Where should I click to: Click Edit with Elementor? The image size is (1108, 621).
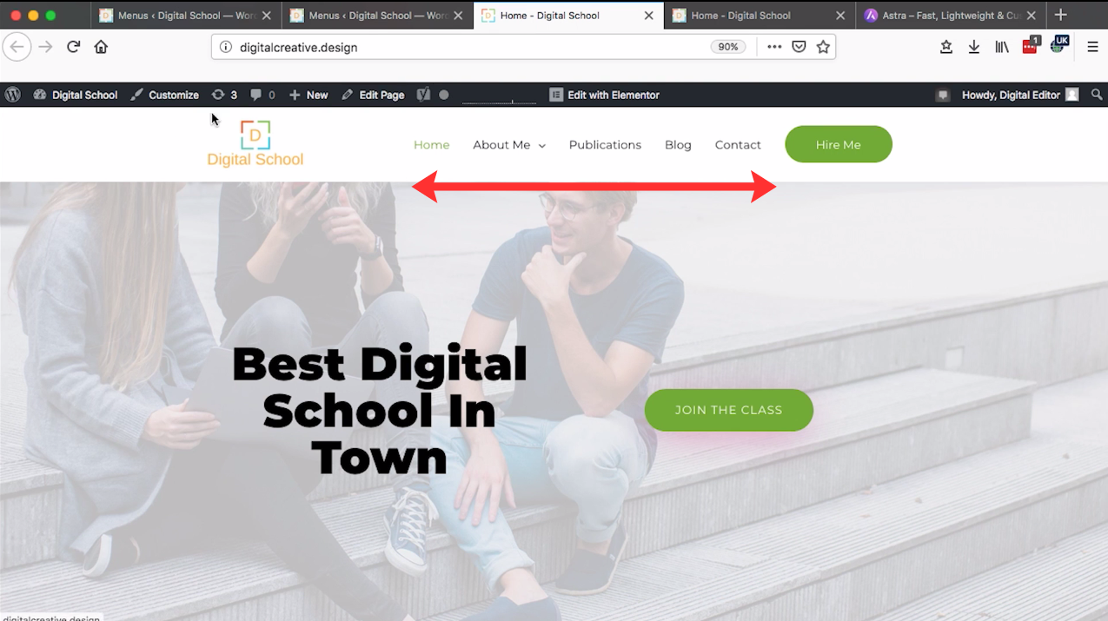coord(605,95)
